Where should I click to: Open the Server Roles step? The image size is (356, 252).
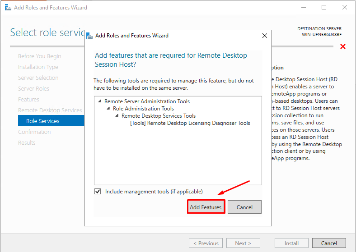[x=33, y=89]
